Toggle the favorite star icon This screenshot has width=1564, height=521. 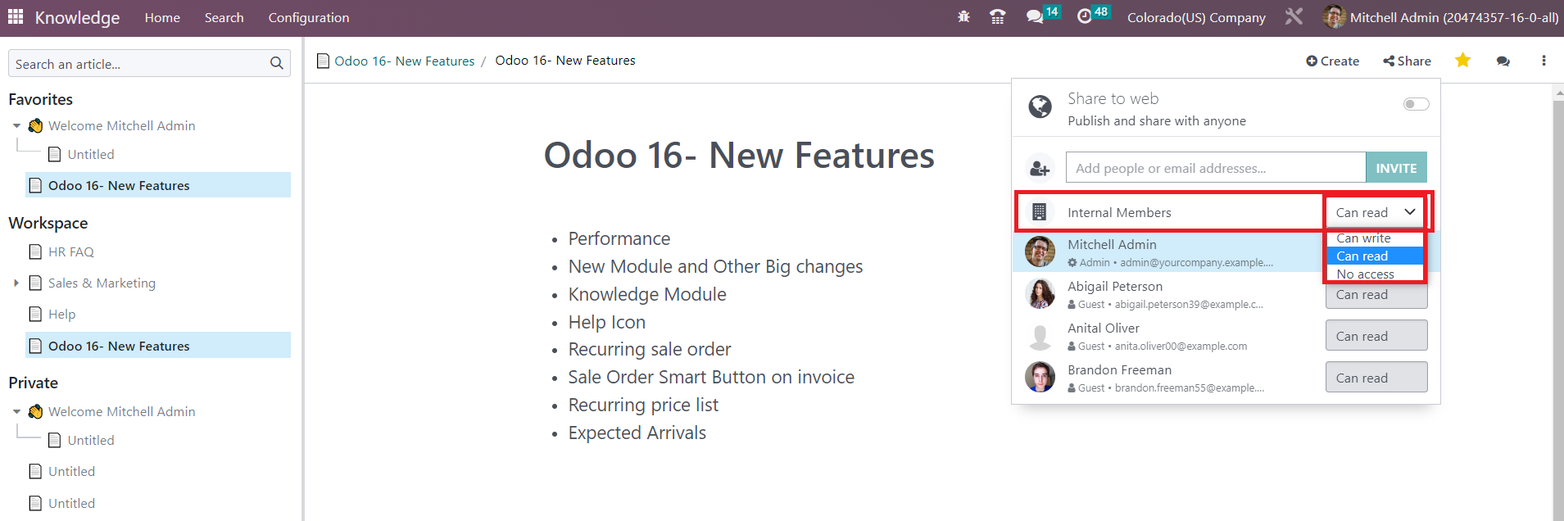coord(1462,60)
